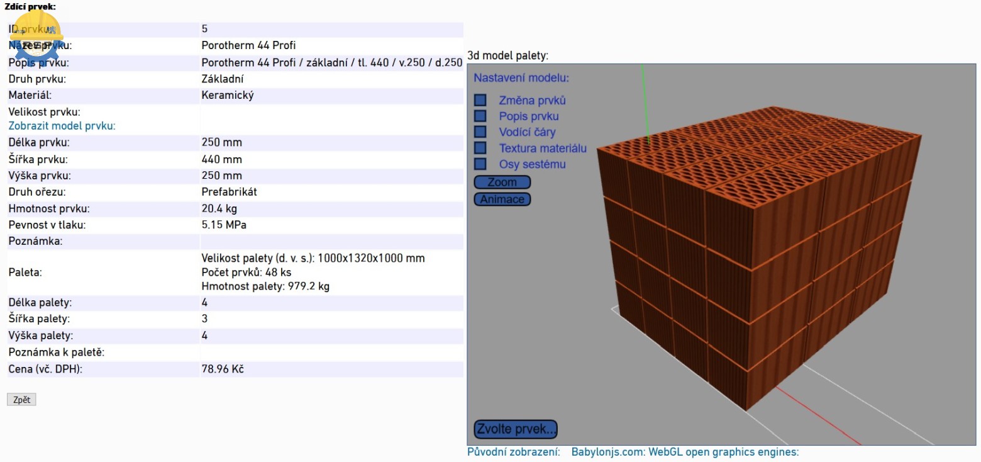Image resolution: width=981 pixels, height=462 pixels.
Task: Open the Zobrazit model prvku link
Action: coord(62,126)
